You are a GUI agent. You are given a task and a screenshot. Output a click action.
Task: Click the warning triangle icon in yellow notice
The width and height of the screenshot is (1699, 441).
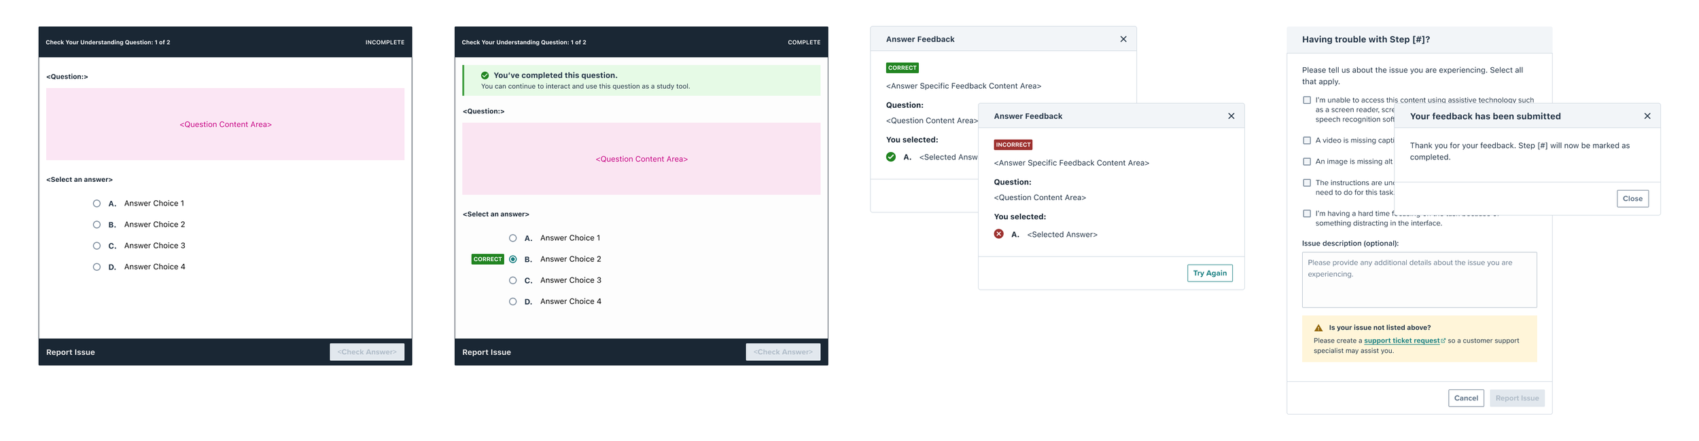tap(1318, 328)
